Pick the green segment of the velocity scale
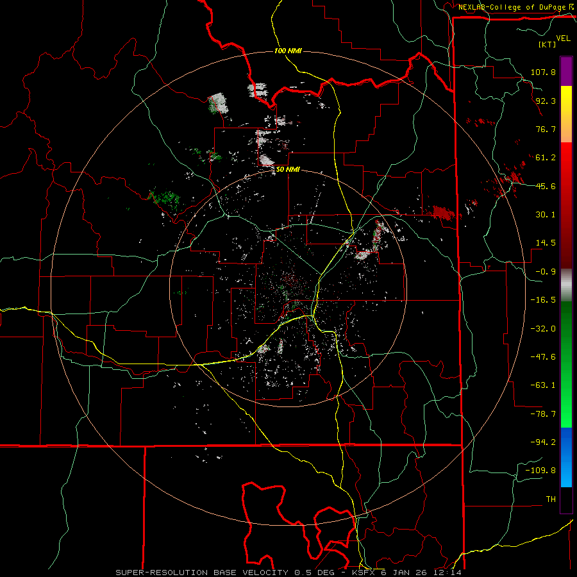This screenshot has width=577, height=577. click(x=566, y=364)
